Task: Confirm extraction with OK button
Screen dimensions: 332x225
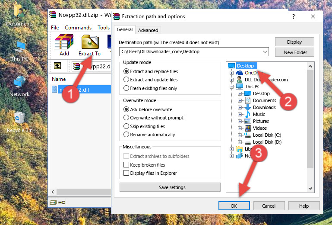Action: [234, 206]
